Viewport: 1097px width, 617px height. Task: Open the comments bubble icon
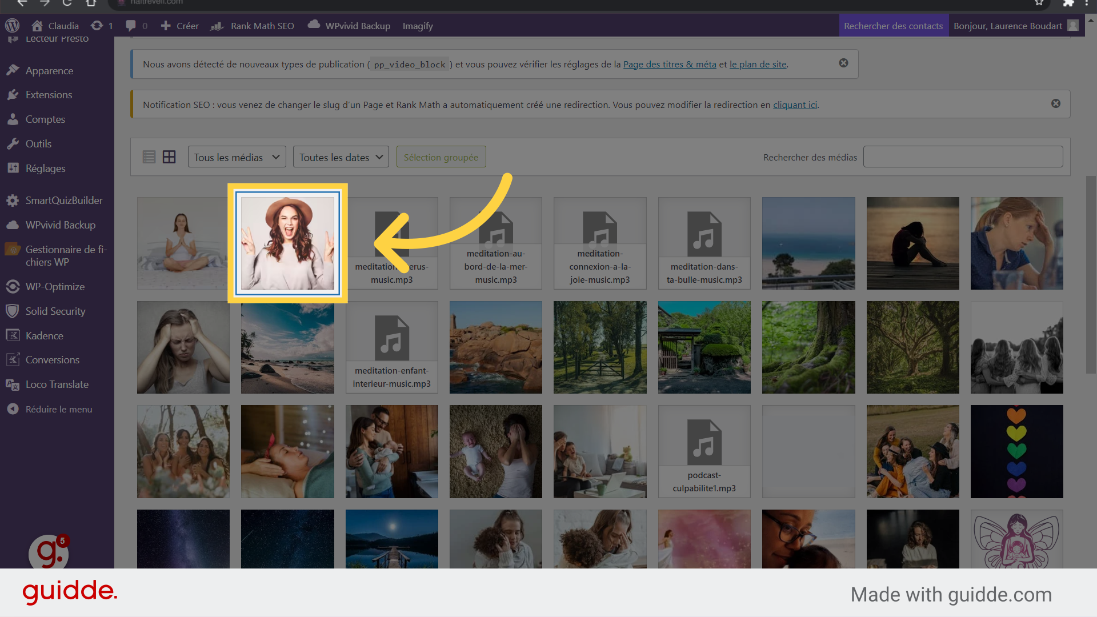[x=131, y=26]
